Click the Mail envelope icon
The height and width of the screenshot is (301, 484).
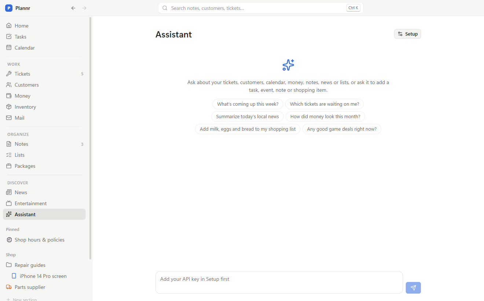pos(9,118)
